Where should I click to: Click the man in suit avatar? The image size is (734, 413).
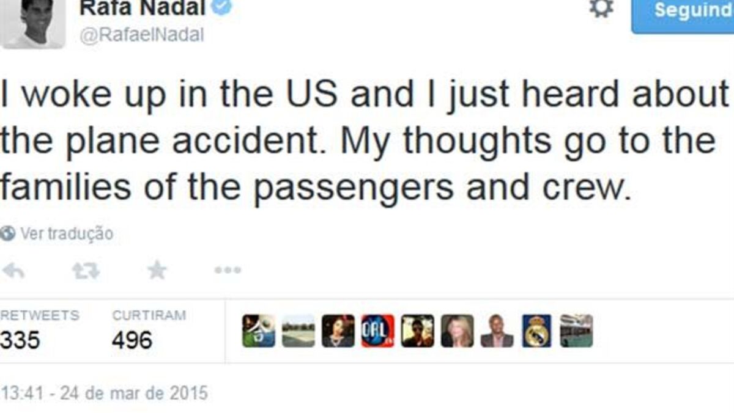[497, 331]
